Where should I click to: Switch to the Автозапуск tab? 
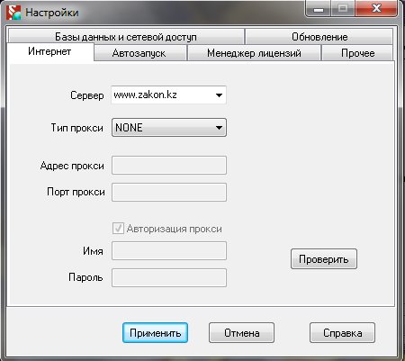tap(139, 53)
